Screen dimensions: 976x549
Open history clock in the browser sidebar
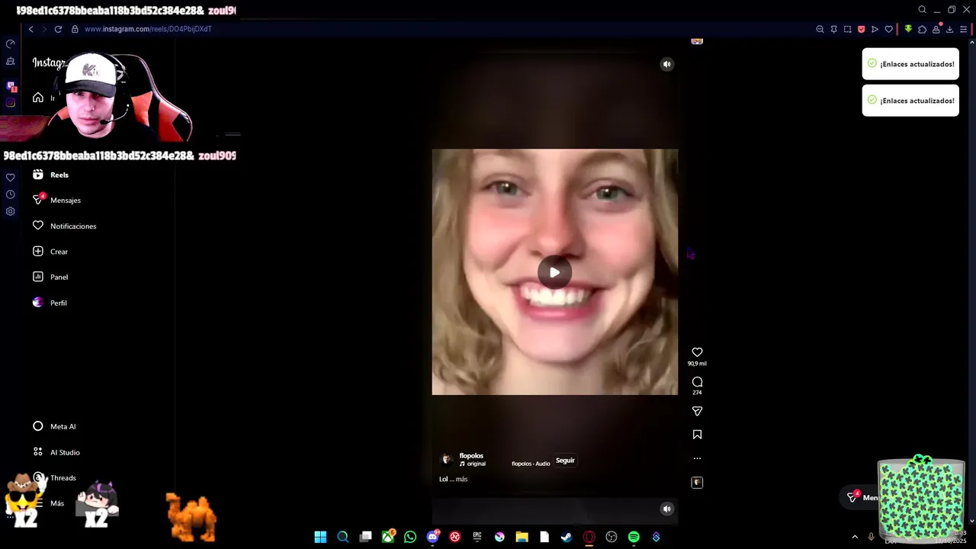(x=11, y=194)
